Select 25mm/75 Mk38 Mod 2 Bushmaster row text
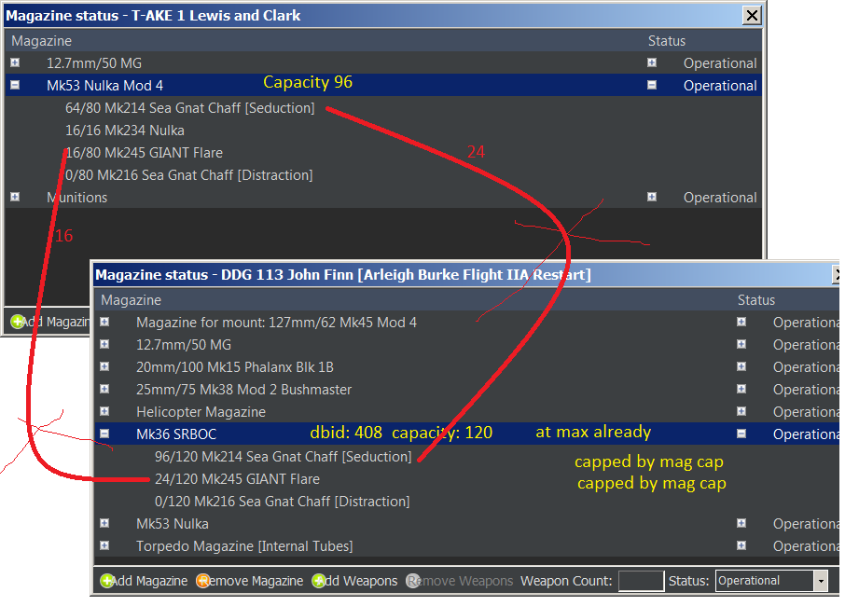The height and width of the screenshot is (606, 845). (243, 389)
